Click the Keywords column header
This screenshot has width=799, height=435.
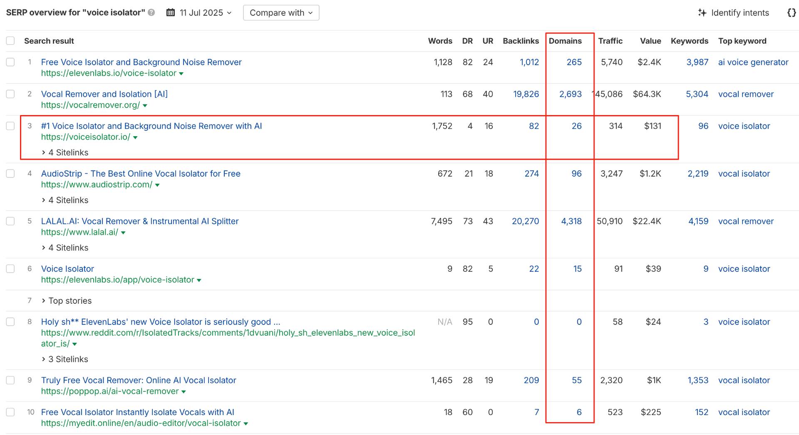coord(690,41)
